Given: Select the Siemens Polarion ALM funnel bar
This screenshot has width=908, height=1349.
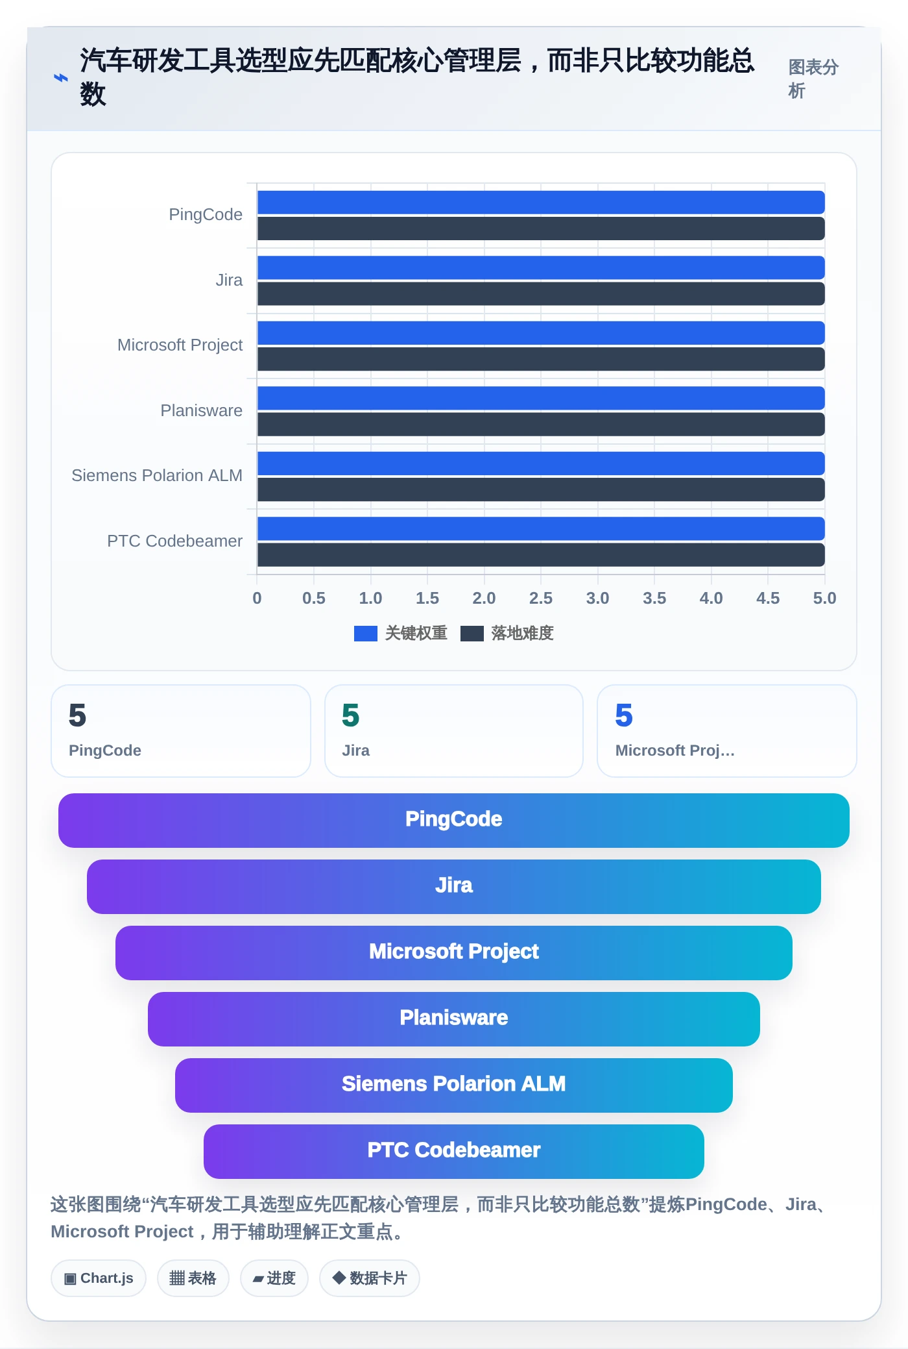Looking at the screenshot, I should [454, 1085].
